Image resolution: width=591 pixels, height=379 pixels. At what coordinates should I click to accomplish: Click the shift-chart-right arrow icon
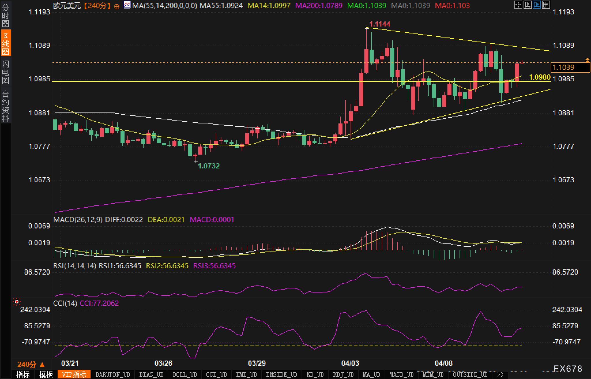tap(546, 5)
